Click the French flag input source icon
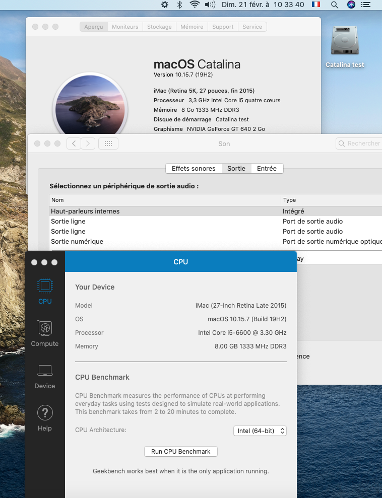Screen dimensions: 382x498 click(316, 5)
